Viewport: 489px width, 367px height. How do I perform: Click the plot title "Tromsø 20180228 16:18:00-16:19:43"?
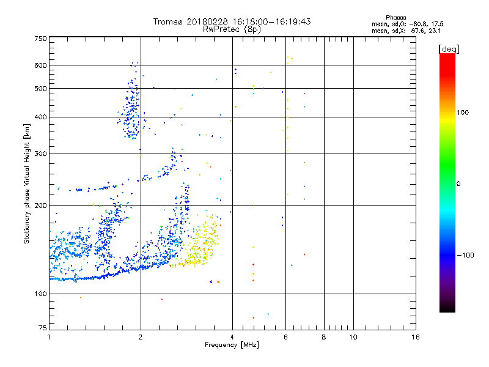point(232,21)
